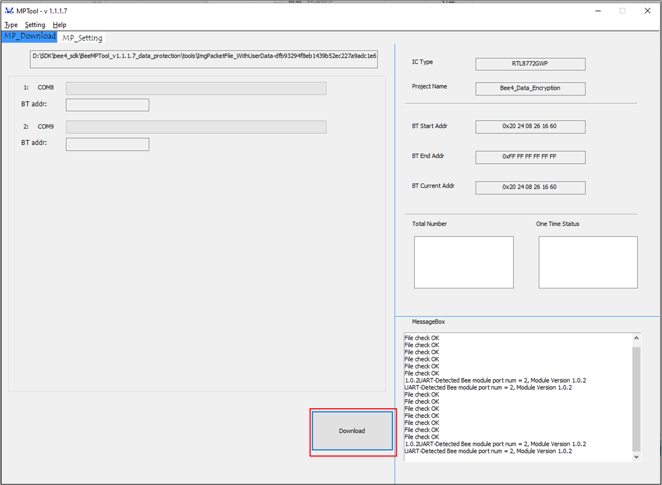
Task: Click the BT End Addr field
Action: click(x=530, y=157)
